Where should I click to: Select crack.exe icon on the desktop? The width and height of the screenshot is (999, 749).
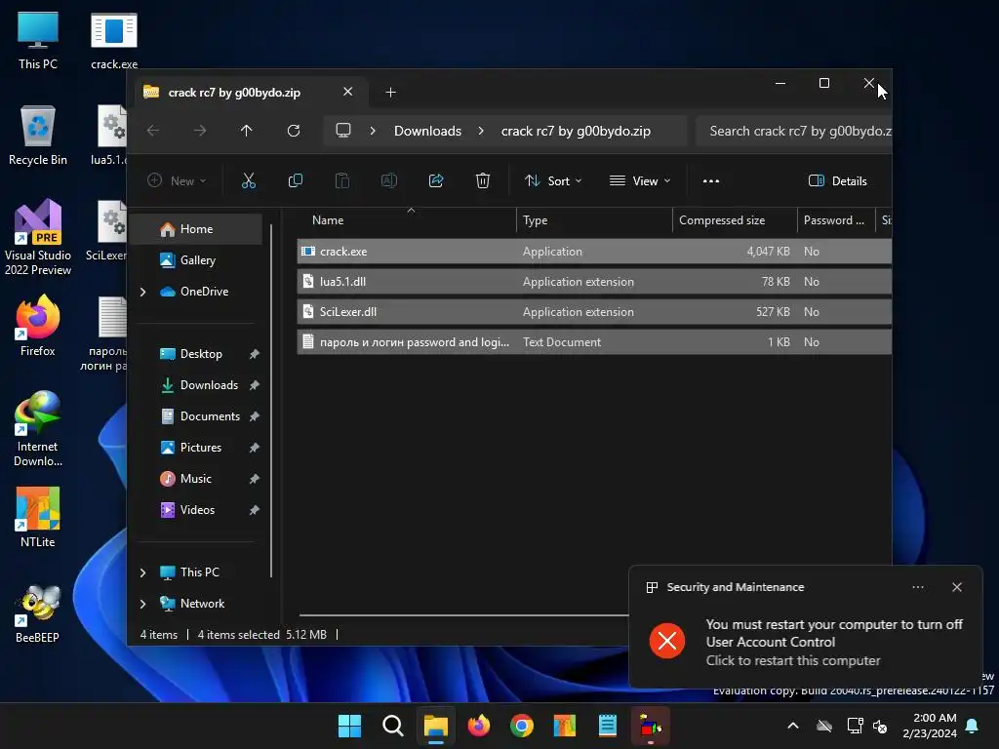point(114,40)
